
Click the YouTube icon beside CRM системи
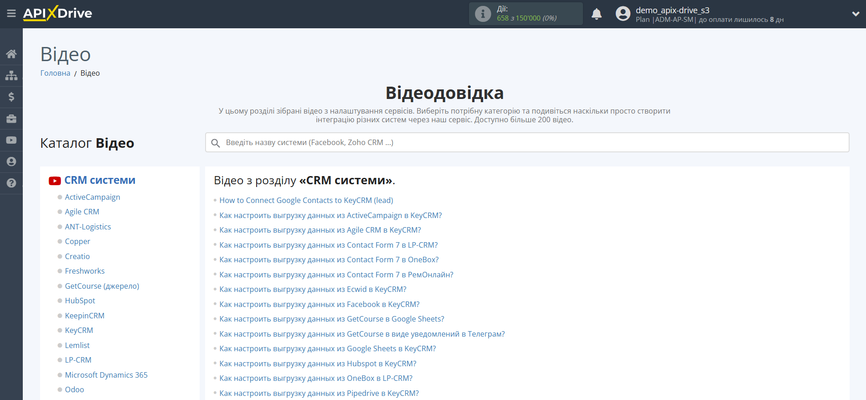(55, 181)
